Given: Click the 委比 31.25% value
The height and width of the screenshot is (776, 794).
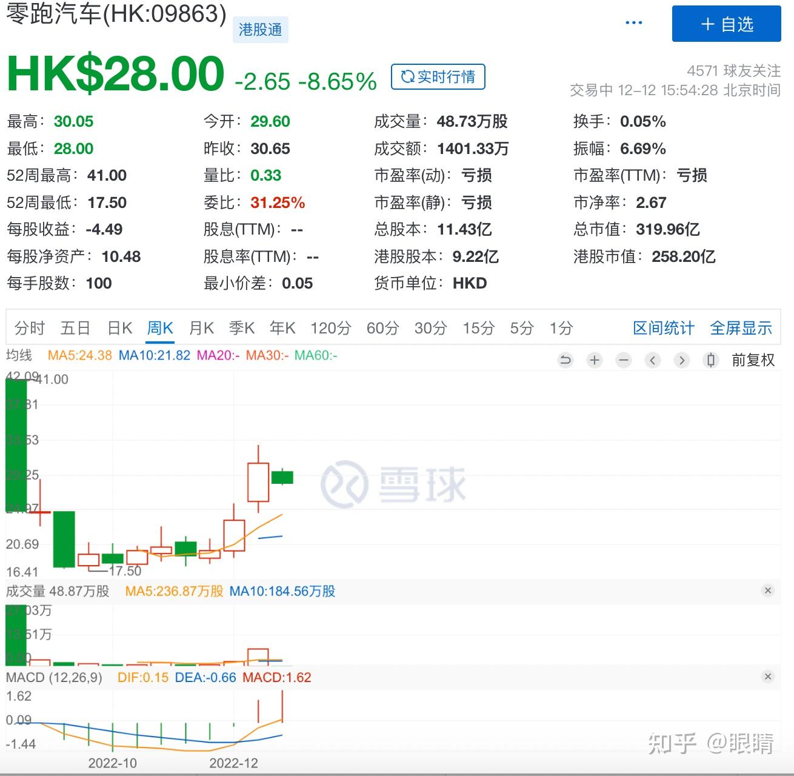Looking at the screenshot, I should click(278, 202).
